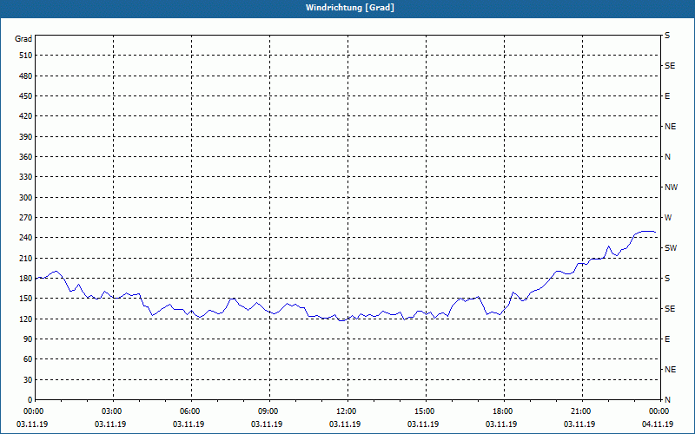The image size is (695, 434).
Task: Pick the '12:00' time axis label
Action: click(x=347, y=411)
